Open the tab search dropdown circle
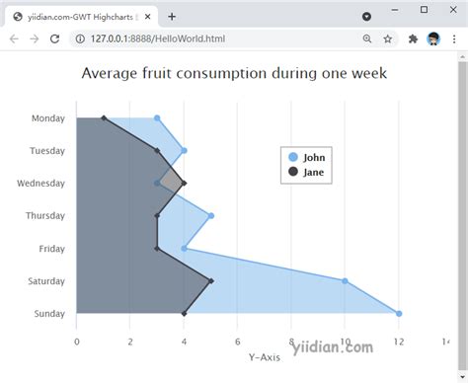The height and width of the screenshot is (383, 468). pyautogui.click(x=366, y=17)
